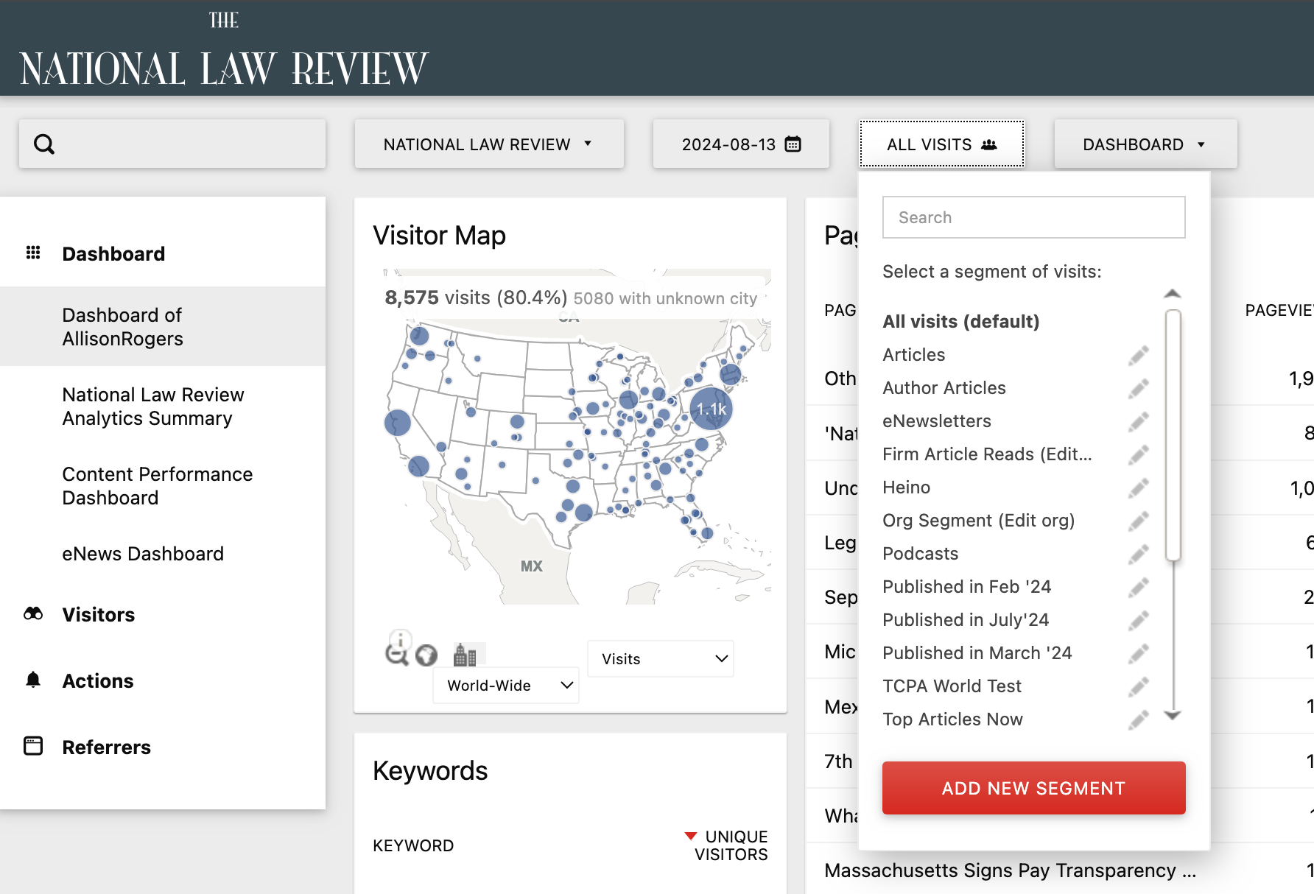This screenshot has height=894, width=1314.
Task: Zoom out the visitor map
Action: [396, 654]
